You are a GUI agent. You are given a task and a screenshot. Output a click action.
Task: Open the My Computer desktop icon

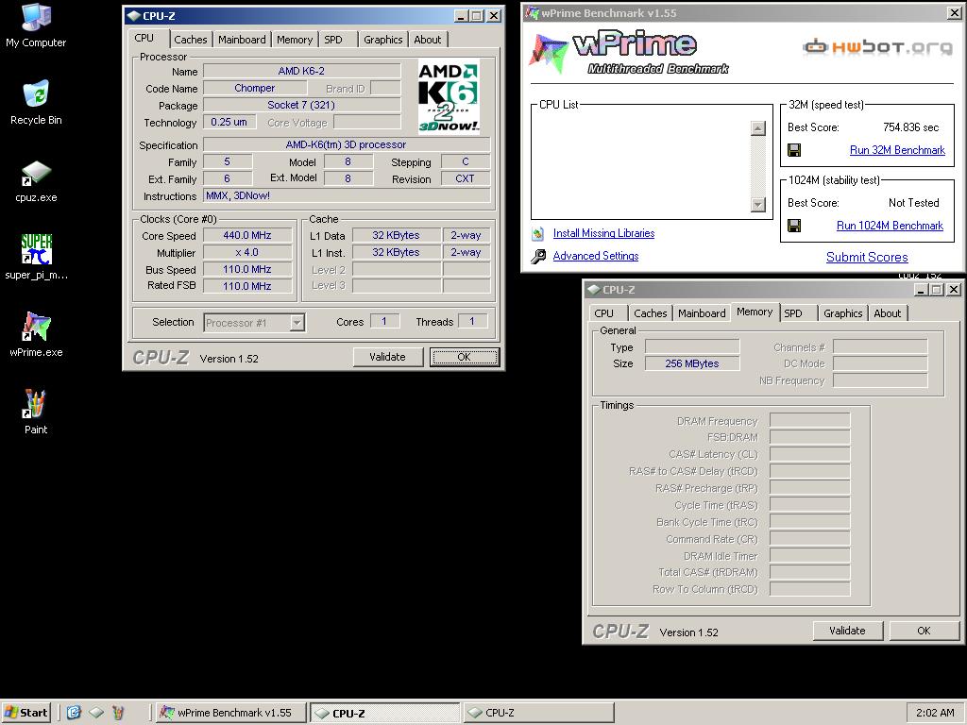pos(36,25)
